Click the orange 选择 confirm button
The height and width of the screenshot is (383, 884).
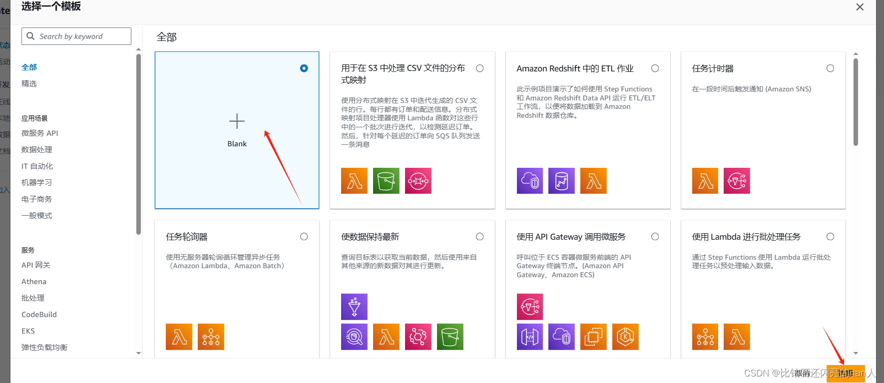(x=846, y=373)
